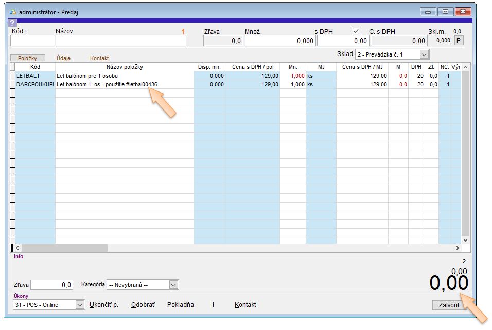Open the 31 - POS - Online dropdown
The height and width of the screenshot is (330, 492).
[x=80, y=305]
